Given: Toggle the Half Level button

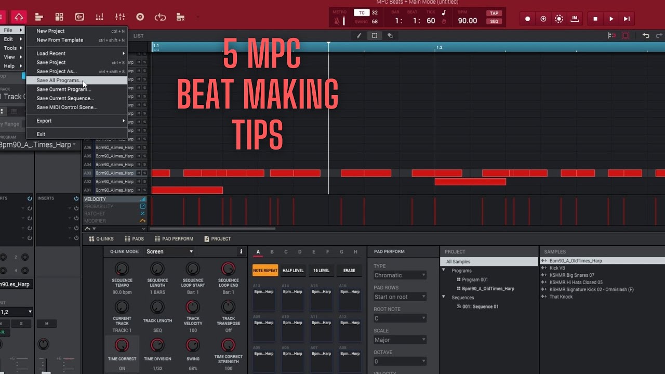Looking at the screenshot, I should [293, 271].
